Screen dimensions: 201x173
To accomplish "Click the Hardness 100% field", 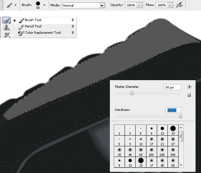I will (x=173, y=110).
